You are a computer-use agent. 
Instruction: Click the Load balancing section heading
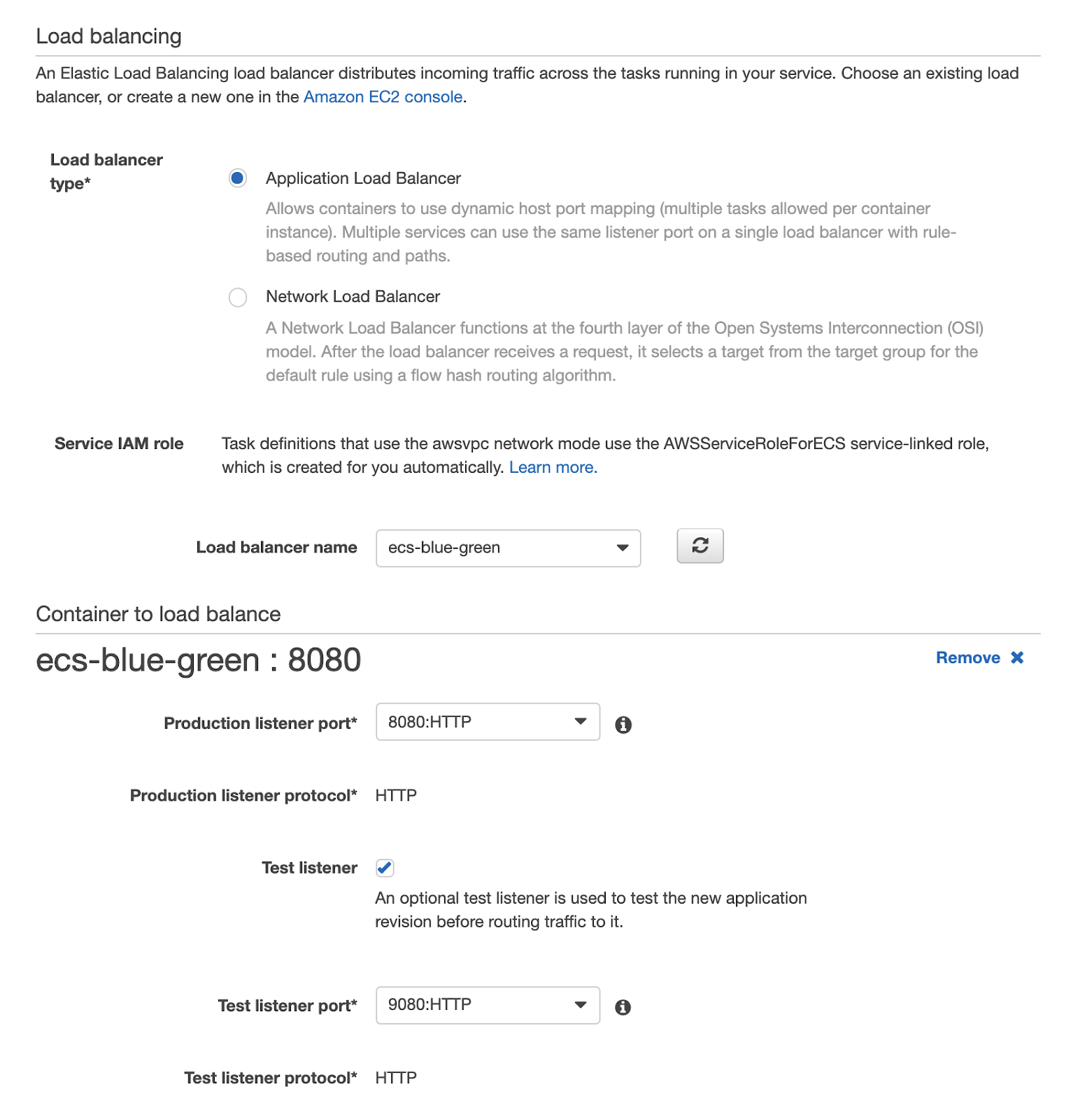click(108, 36)
